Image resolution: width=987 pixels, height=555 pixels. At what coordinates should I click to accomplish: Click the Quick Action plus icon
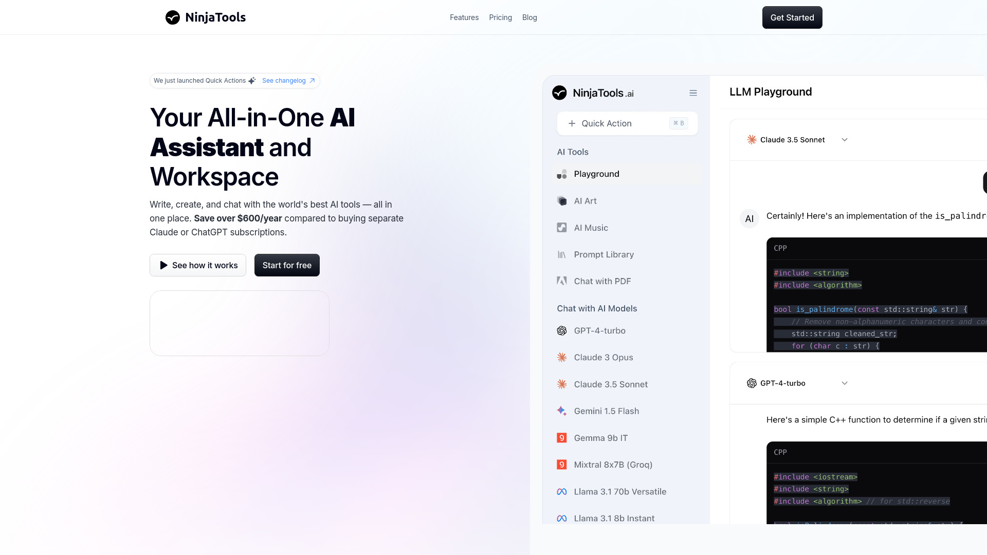[572, 123]
